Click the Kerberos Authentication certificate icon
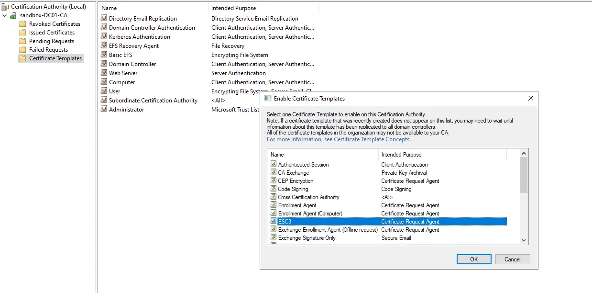 point(104,37)
